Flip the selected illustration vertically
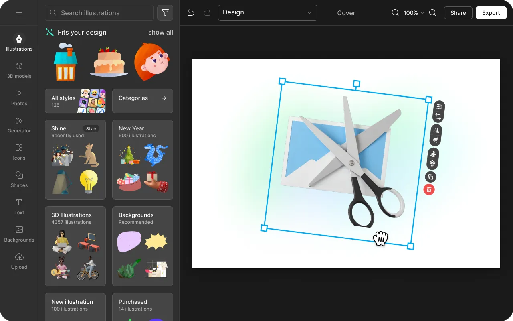The height and width of the screenshot is (321, 513). tap(436, 140)
